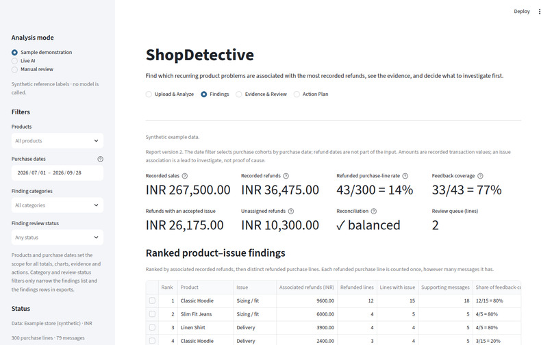Click the Deploy button
The image size is (552, 345).
pyautogui.click(x=521, y=12)
